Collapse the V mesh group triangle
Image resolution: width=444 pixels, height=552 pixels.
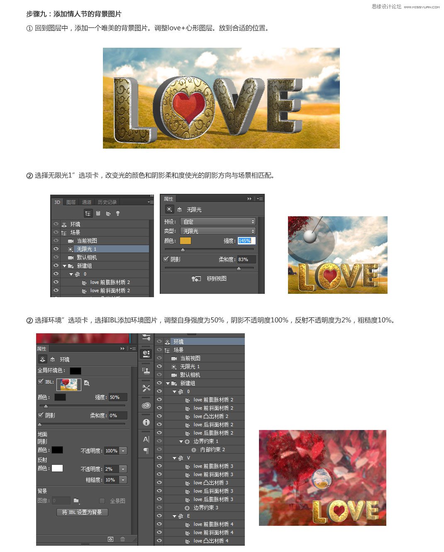click(x=175, y=458)
